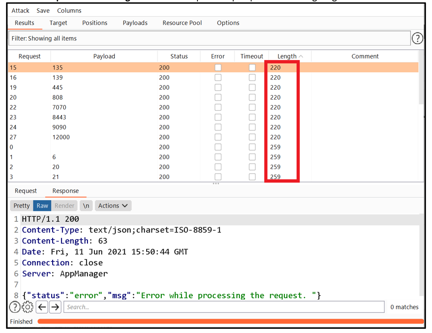
Task: Select result row with payload 12000
Action: pos(213,137)
